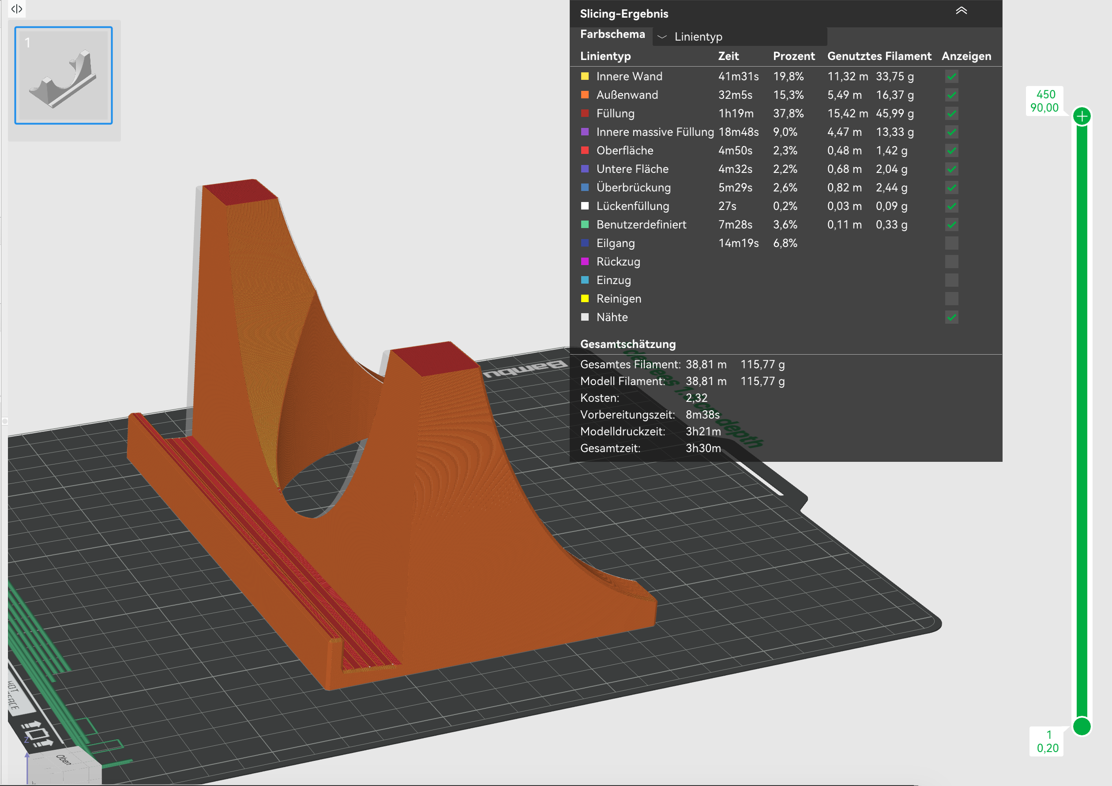Click the lower layer slider handle
The width and height of the screenshot is (1112, 786).
click(x=1082, y=726)
